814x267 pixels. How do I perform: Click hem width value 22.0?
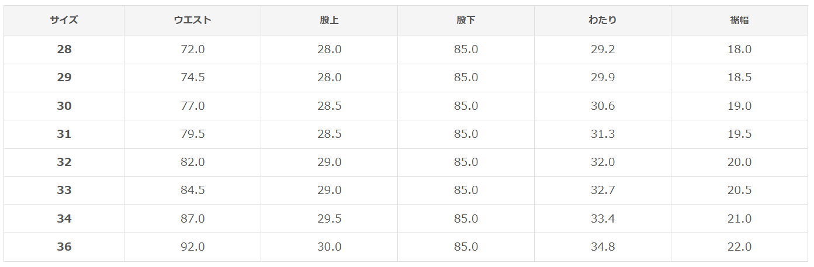740,247
